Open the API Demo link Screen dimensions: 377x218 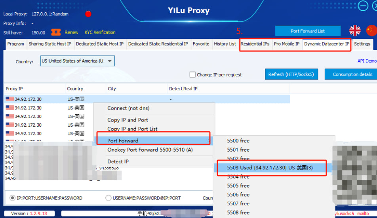click(x=367, y=61)
